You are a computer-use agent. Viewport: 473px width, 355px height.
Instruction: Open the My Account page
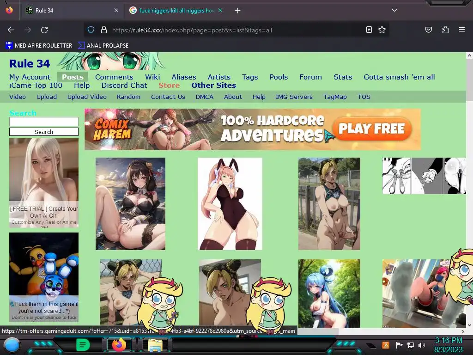(x=30, y=77)
